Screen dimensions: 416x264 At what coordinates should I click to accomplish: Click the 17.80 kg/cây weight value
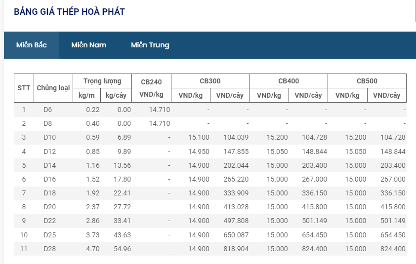(x=123, y=179)
